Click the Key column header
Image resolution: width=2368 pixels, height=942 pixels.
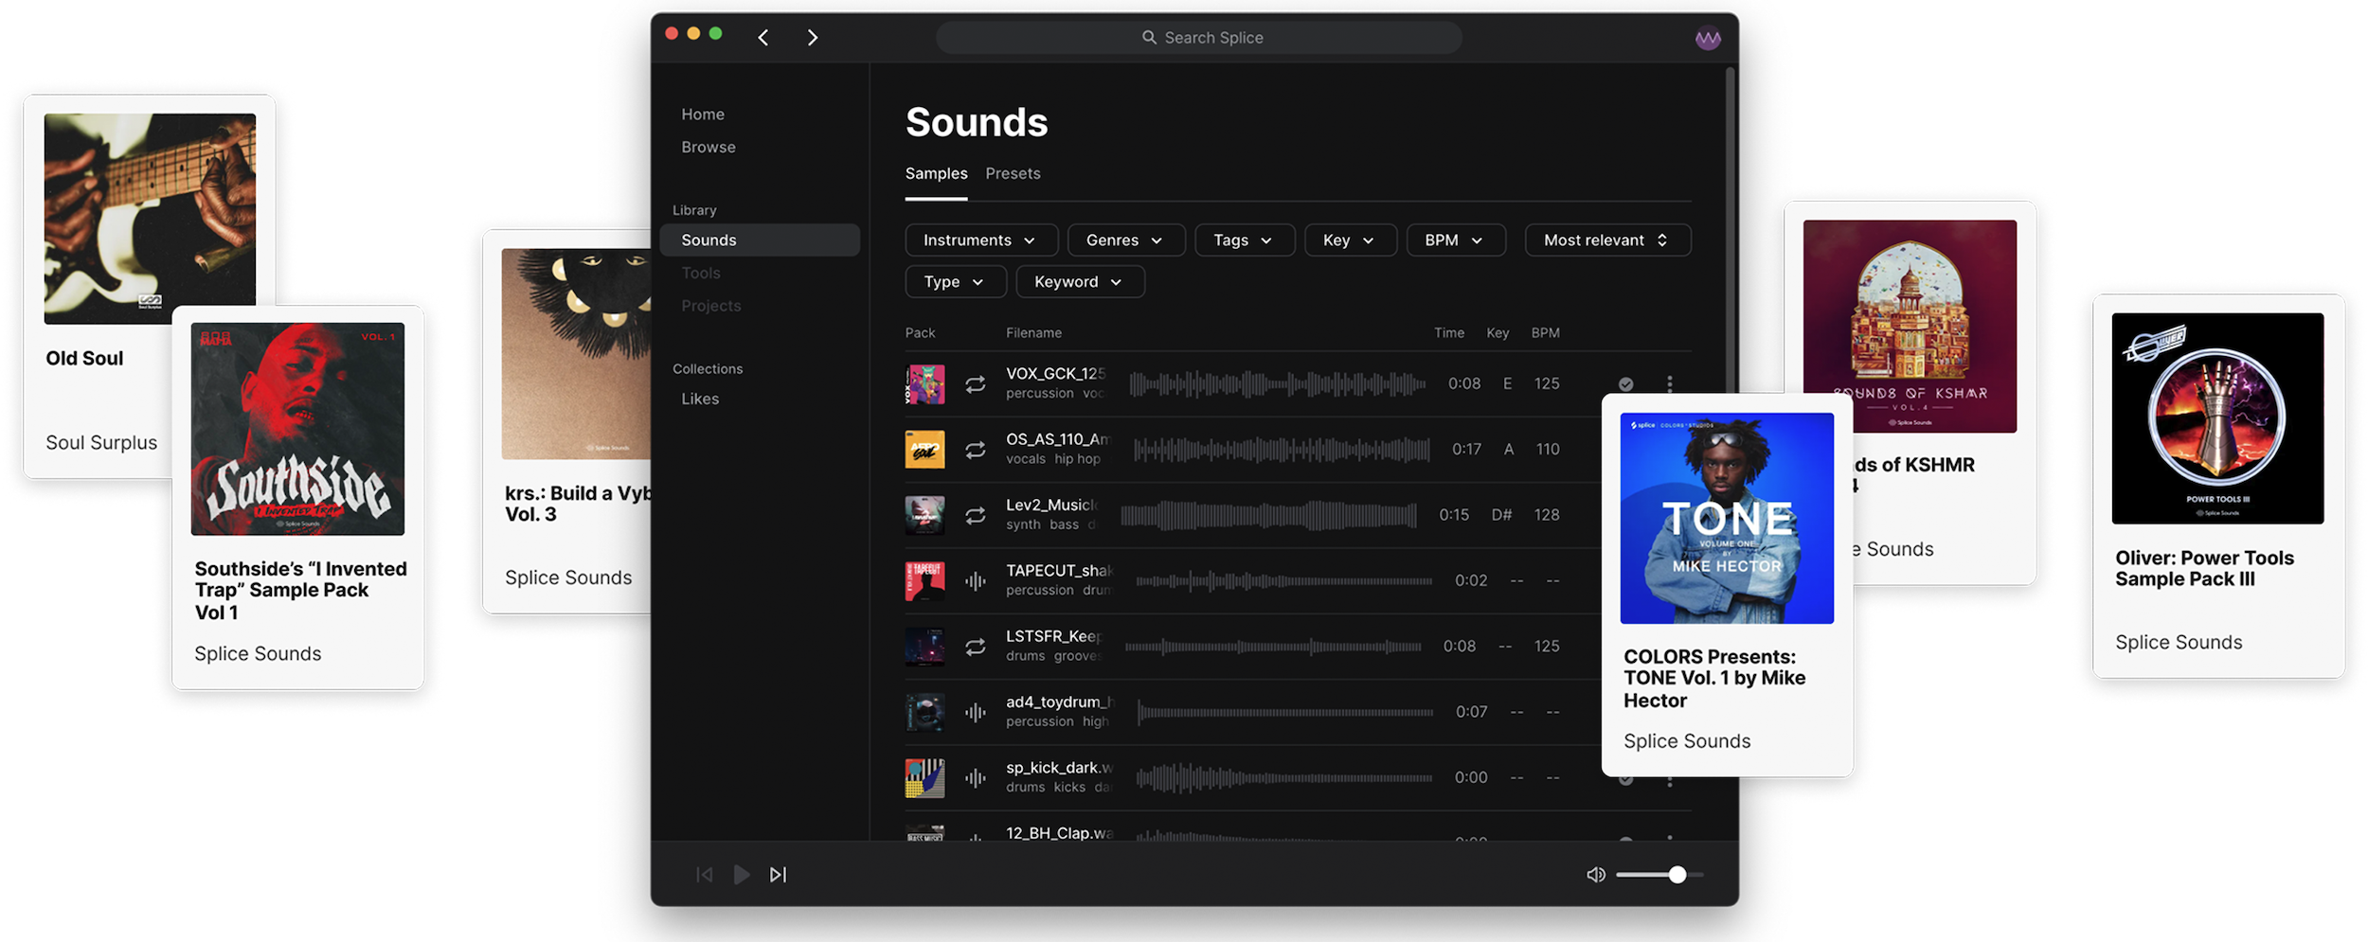point(1497,332)
